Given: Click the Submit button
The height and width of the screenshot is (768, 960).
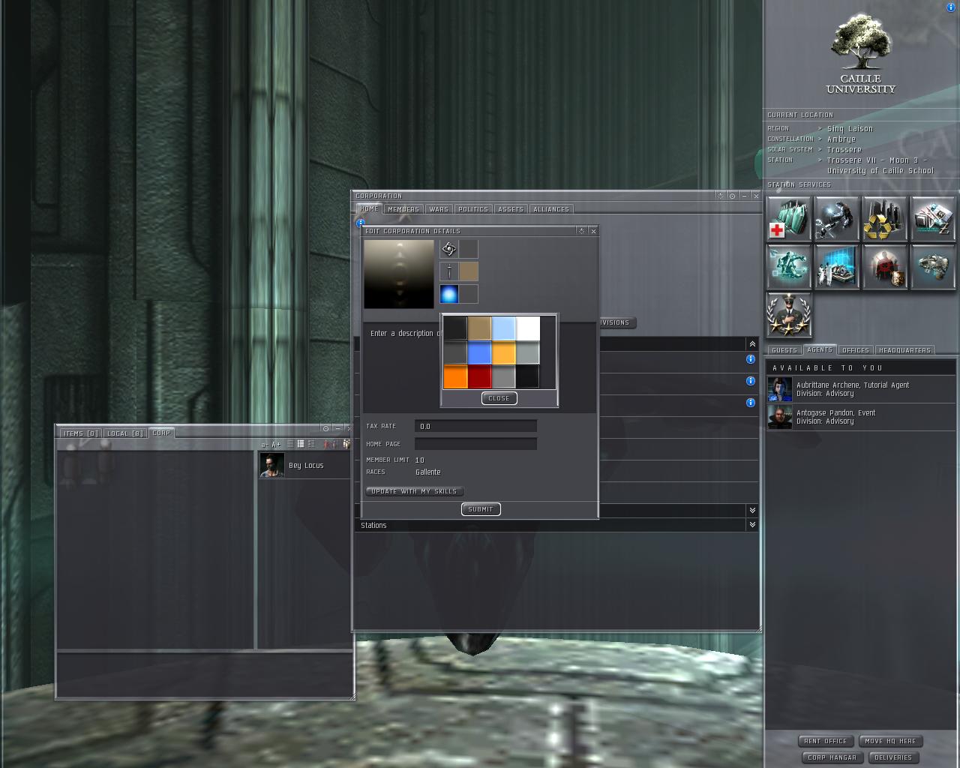Looking at the screenshot, I should pyautogui.click(x=481, y=509).
